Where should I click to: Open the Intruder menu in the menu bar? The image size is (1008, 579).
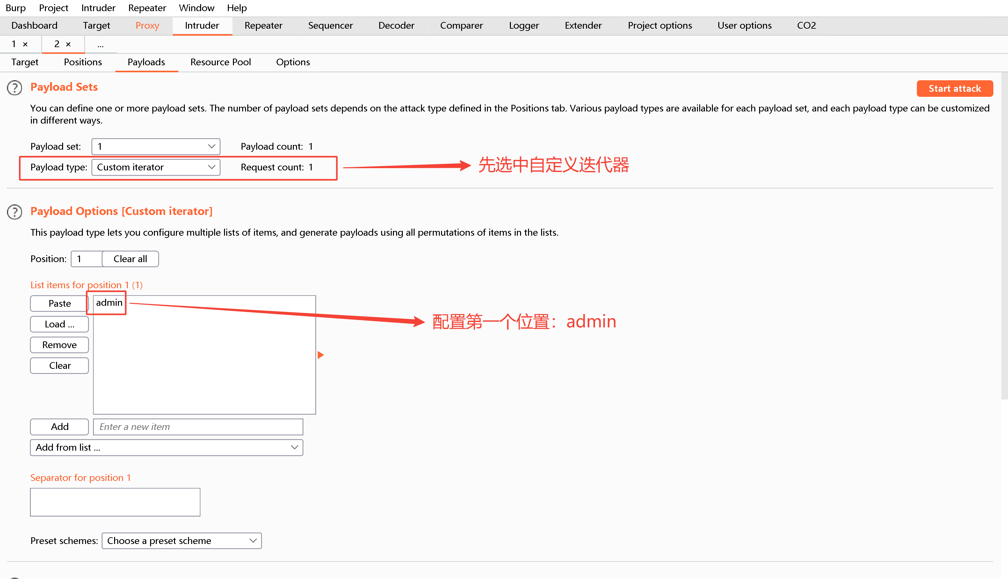pos(98,8)
